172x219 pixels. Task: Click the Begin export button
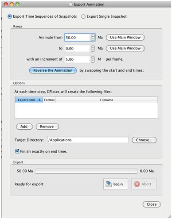click(x=116, y=184)
